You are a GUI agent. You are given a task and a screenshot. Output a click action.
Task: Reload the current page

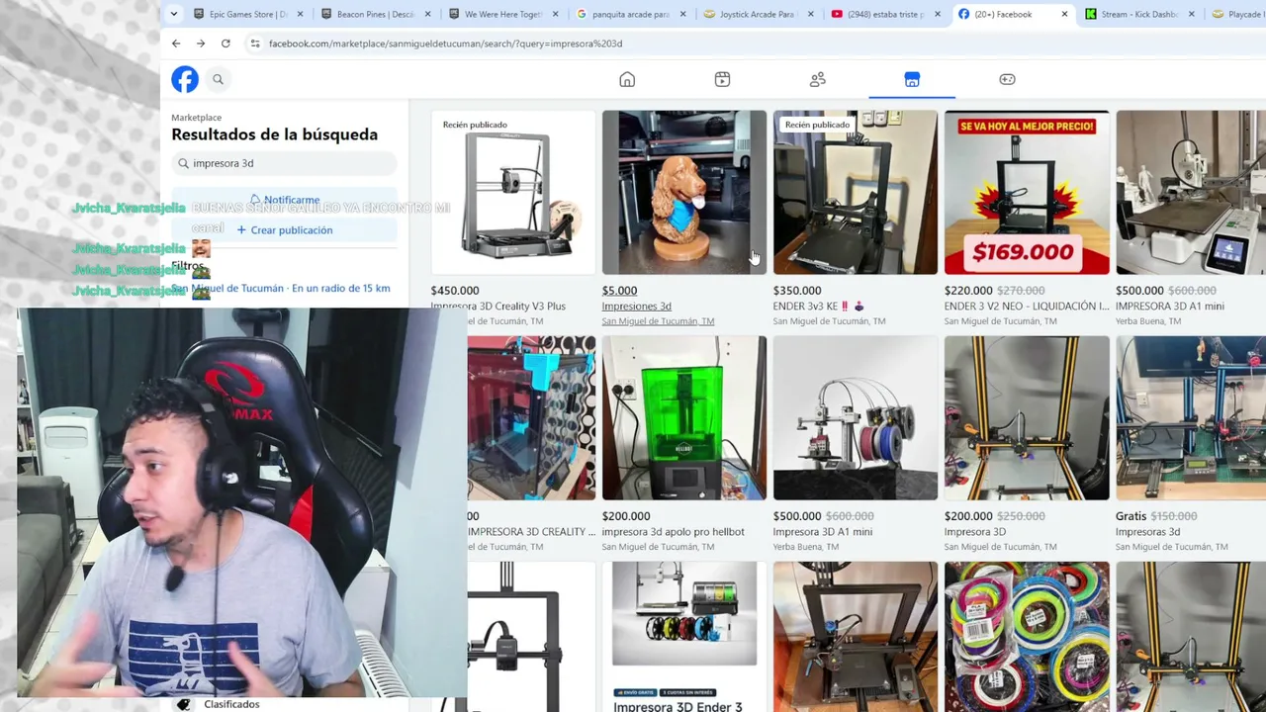226,44
